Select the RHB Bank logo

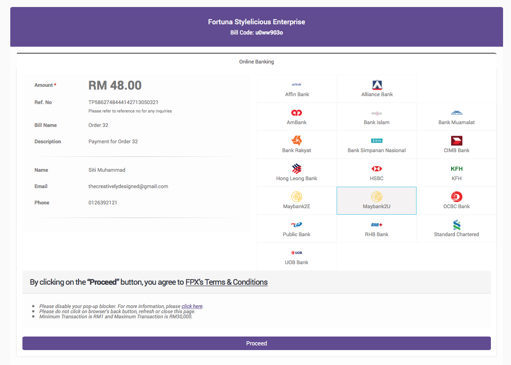coord(376,225)
